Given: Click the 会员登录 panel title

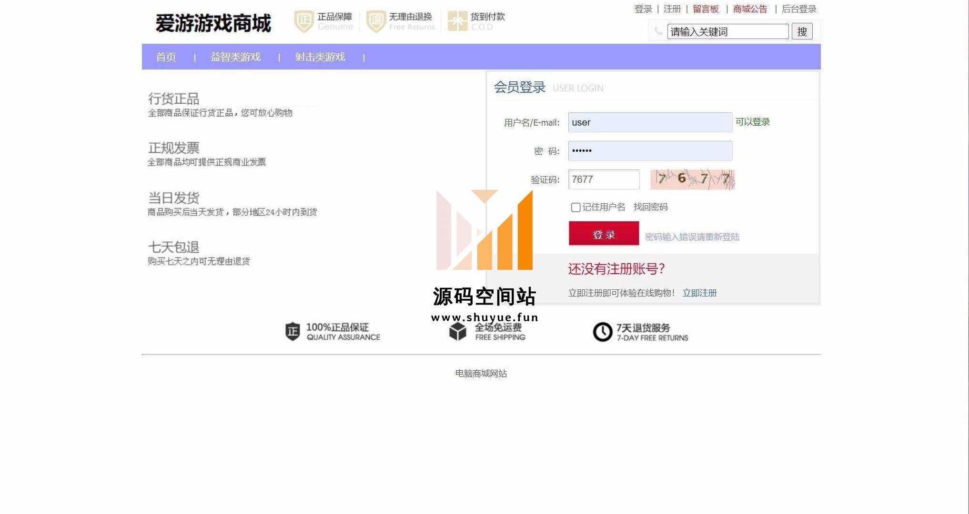Looking at the screenshot, I should pos(520,87).
